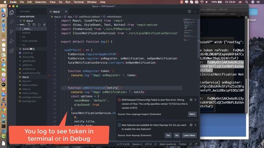Close App.js in Open Editors list
Screen dimensions: 264x148
tap(21, 21)
